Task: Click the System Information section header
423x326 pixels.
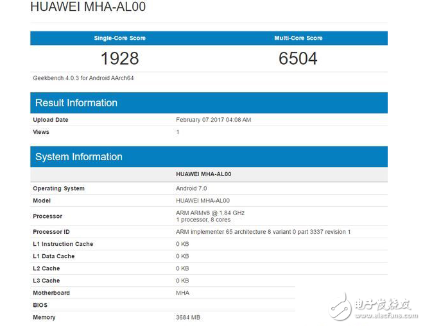Action: pyautogui.click(x=78, y=157)
